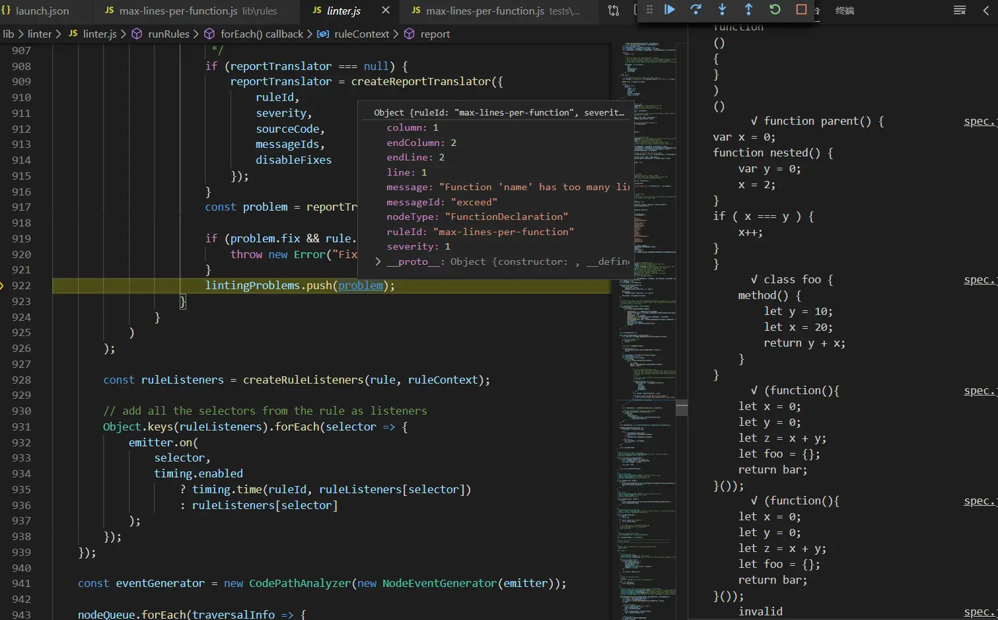Click the clear output list icon

pos(960,11)
